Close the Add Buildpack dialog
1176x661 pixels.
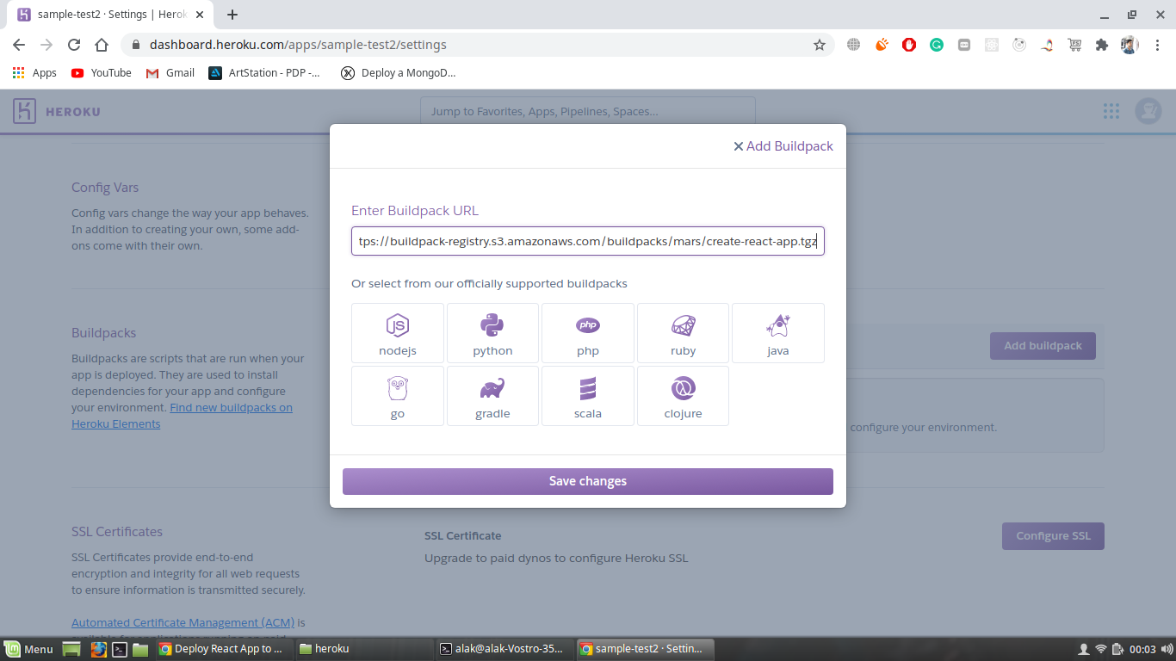tap(738, 146)
